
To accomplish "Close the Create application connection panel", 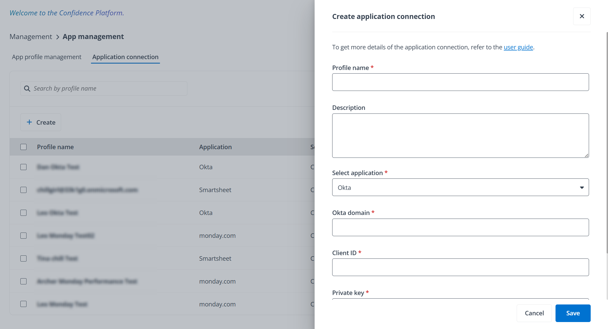I will [582, 16].
